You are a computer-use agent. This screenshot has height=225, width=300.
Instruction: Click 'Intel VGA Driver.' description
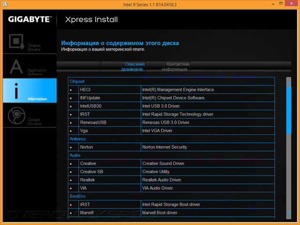tap(157, 131)
